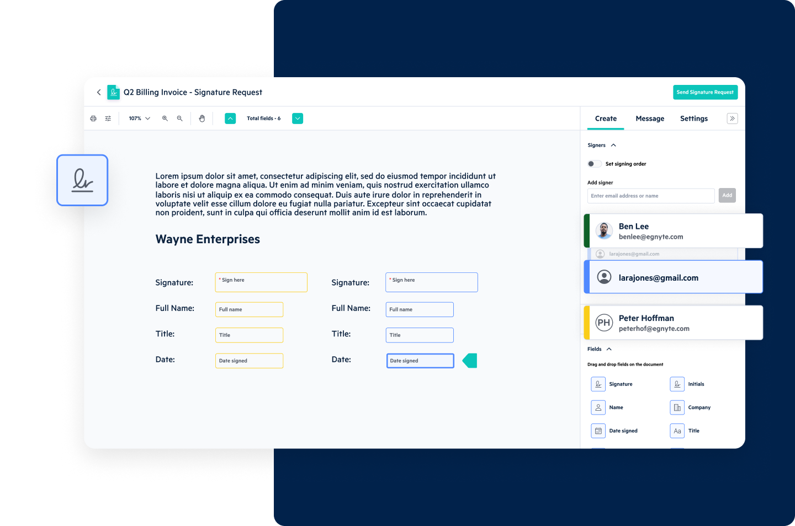Collapse the Fields section
The image size is (795, 526).
tap(608, 348)
